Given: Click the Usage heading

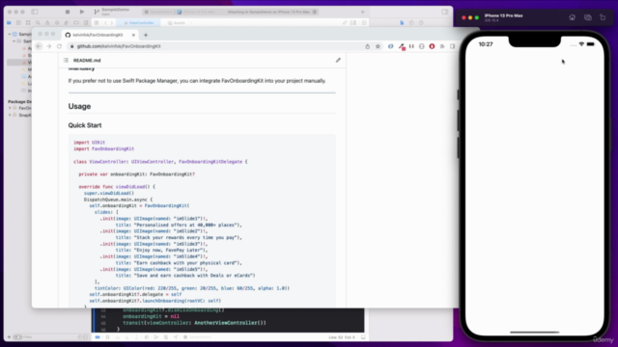Looking at the screenshot, I should point(79,106).
